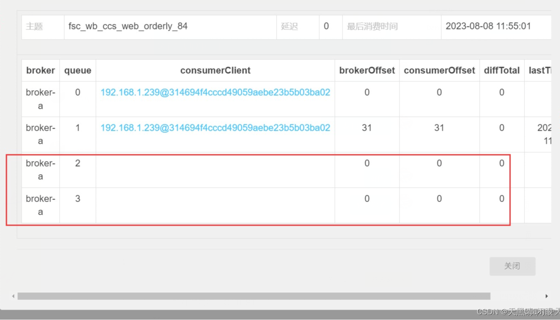Click the 最后消费时间 label
Image resolution: width=560 pixels, height=320 pixels.
[372, 26]
